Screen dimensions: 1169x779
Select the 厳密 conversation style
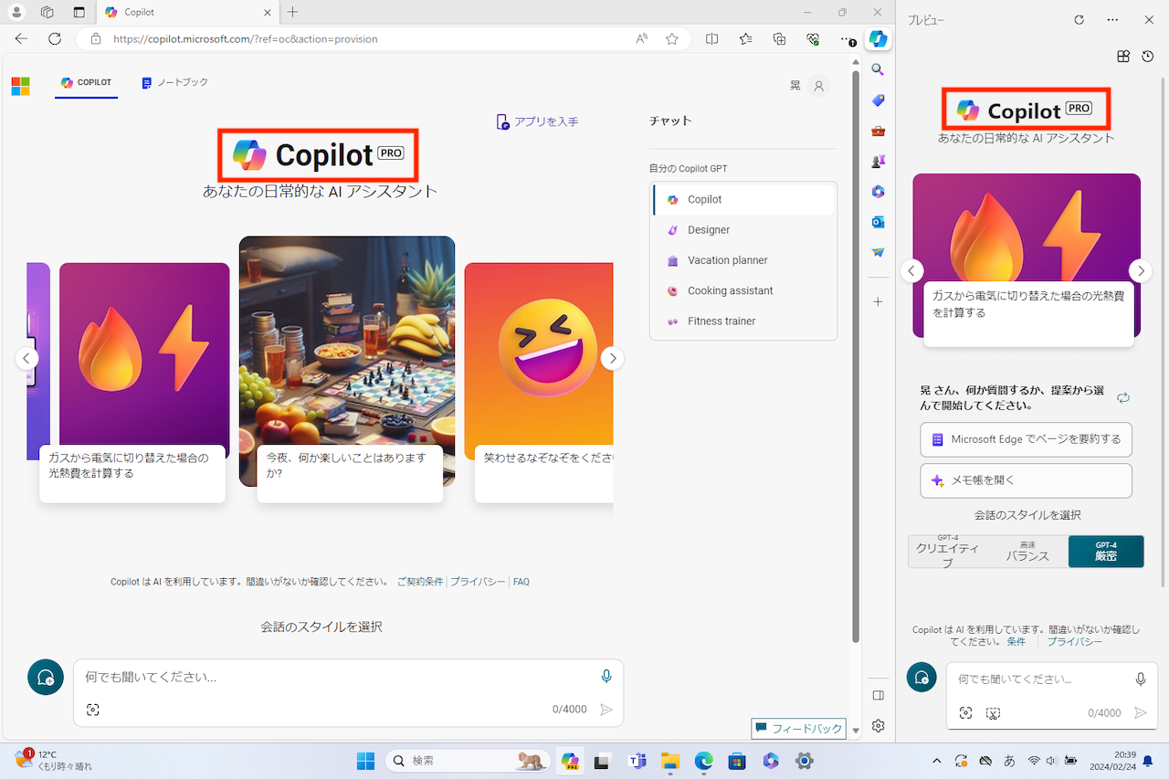coord(1105,552)
